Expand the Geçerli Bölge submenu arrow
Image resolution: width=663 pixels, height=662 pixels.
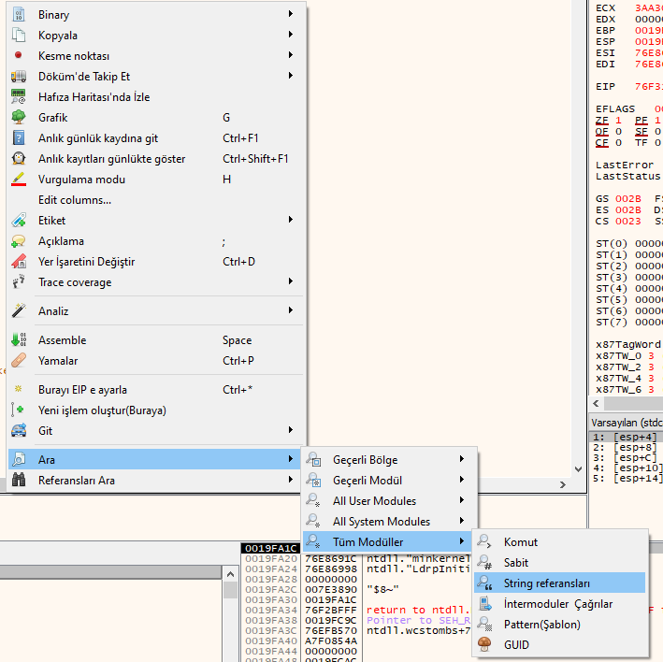click(x=462, y=459)
